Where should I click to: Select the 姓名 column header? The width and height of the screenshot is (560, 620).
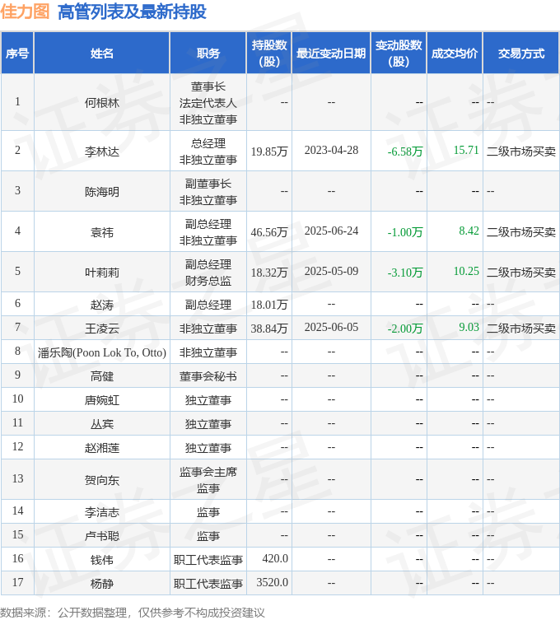(102, 53)
